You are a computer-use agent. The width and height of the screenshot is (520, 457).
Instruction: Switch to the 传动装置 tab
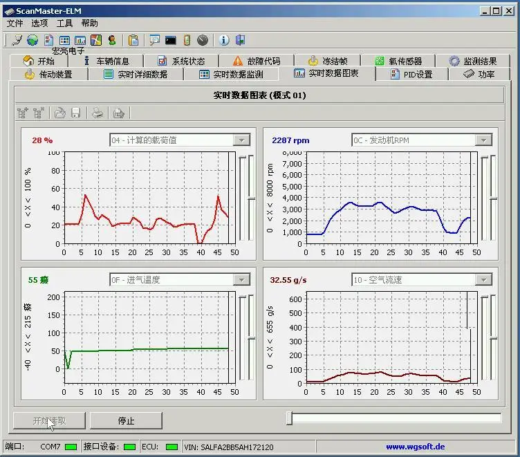pyautogui.click(x=48, y=74)
